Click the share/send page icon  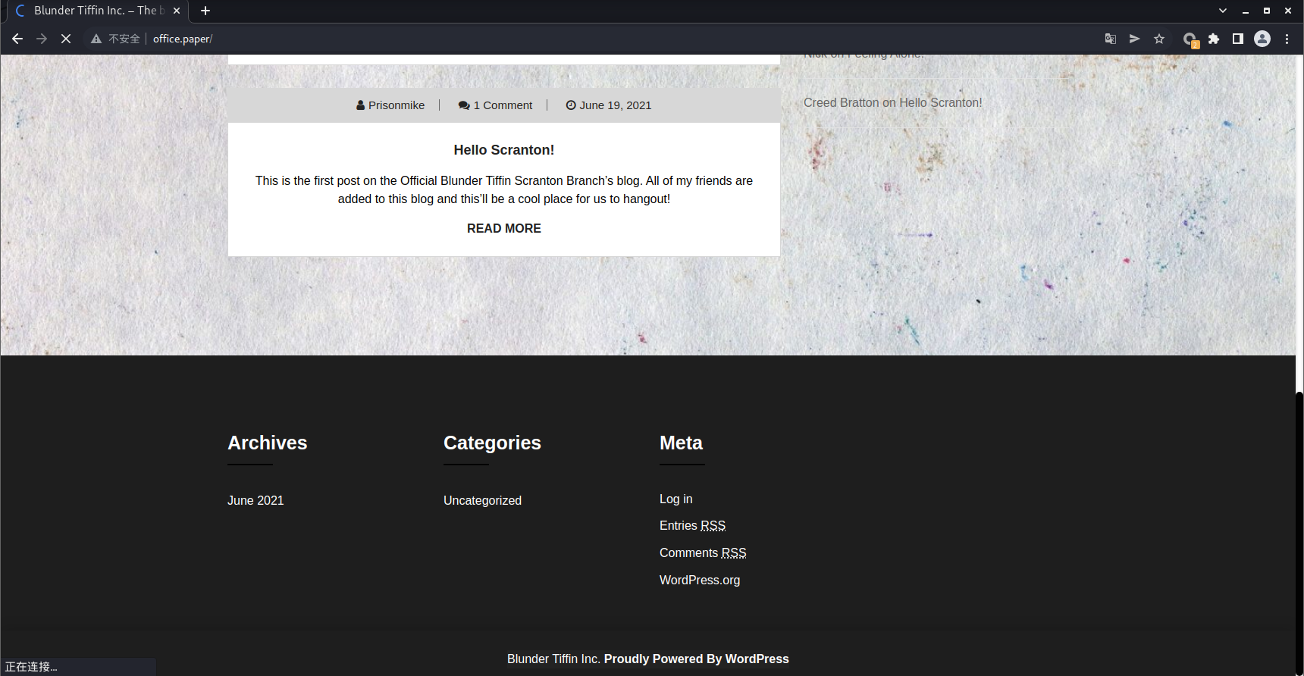coord(1135,39)
